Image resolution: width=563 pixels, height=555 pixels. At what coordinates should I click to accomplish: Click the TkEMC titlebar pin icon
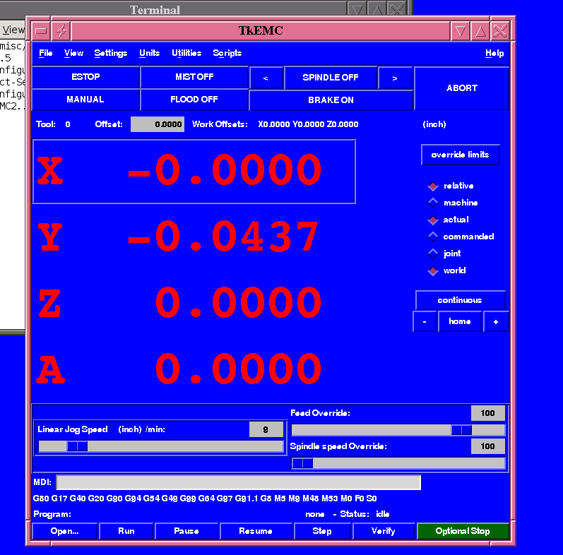(x=61, y=31)
